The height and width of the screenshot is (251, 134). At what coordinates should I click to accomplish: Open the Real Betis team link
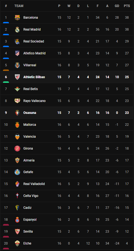[x=31, y=89]
